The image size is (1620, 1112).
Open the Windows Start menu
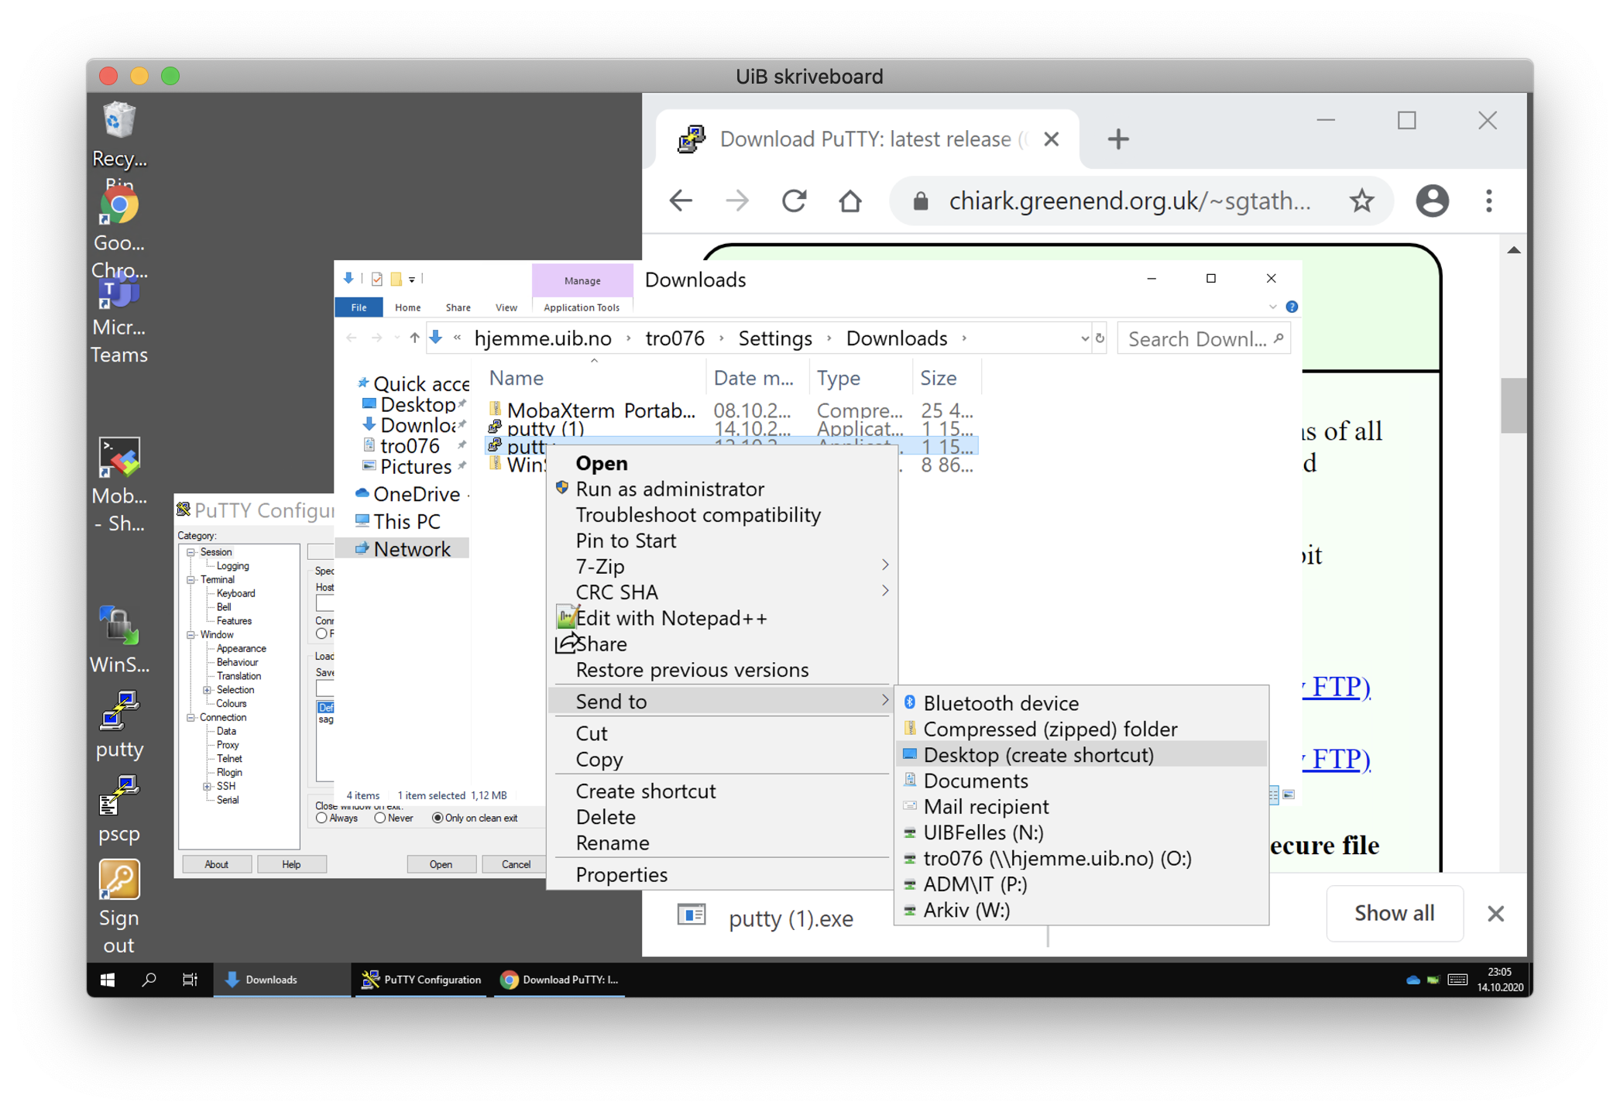108,980
